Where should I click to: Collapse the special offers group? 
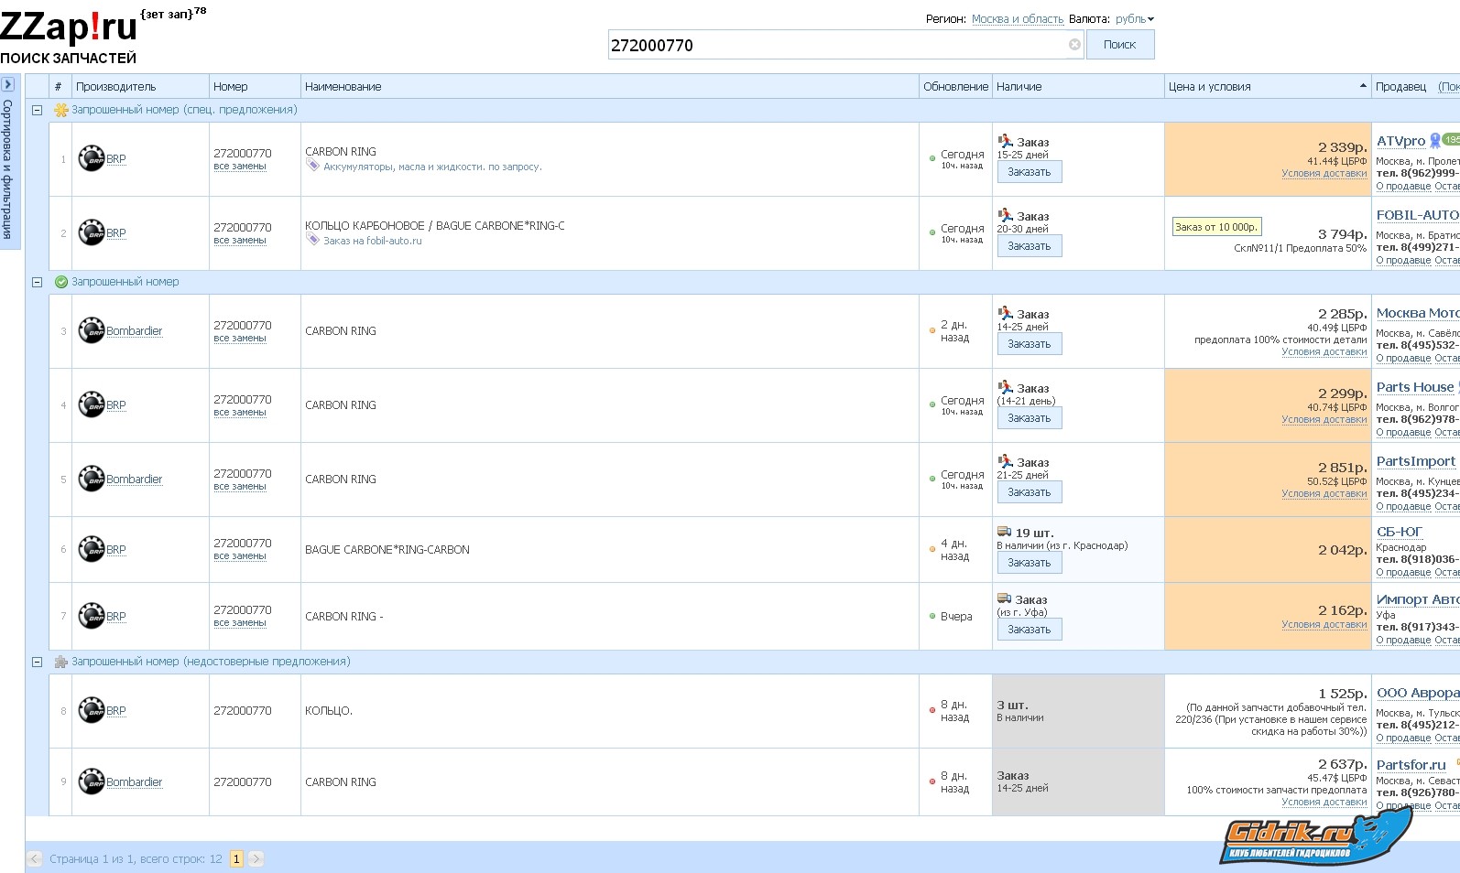pyautogui.click(x=38, y=110)
